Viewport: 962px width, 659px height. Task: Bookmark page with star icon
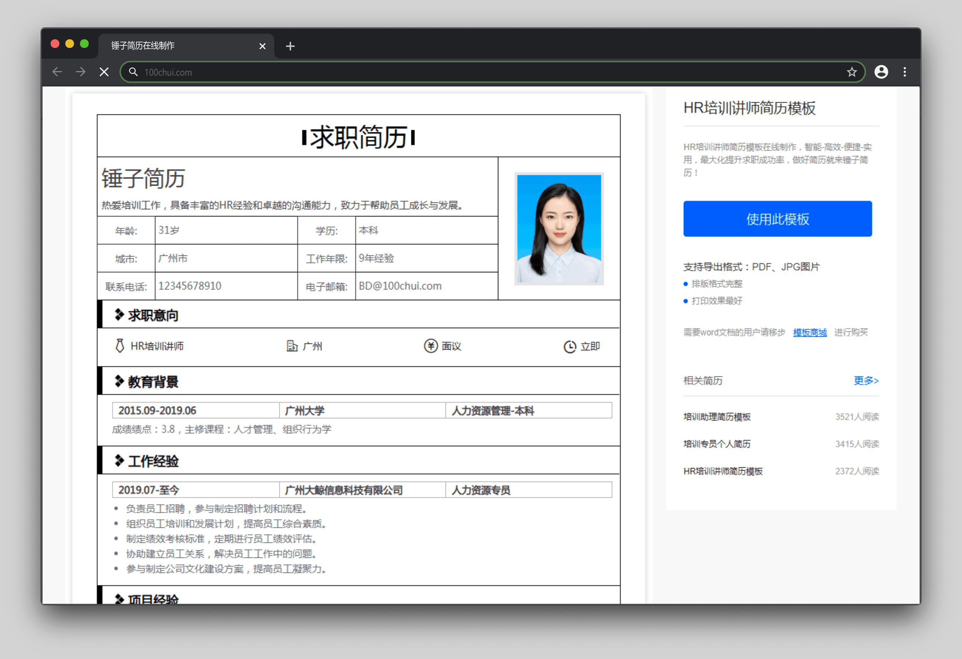pyautogui.click(x=852, y=72)
